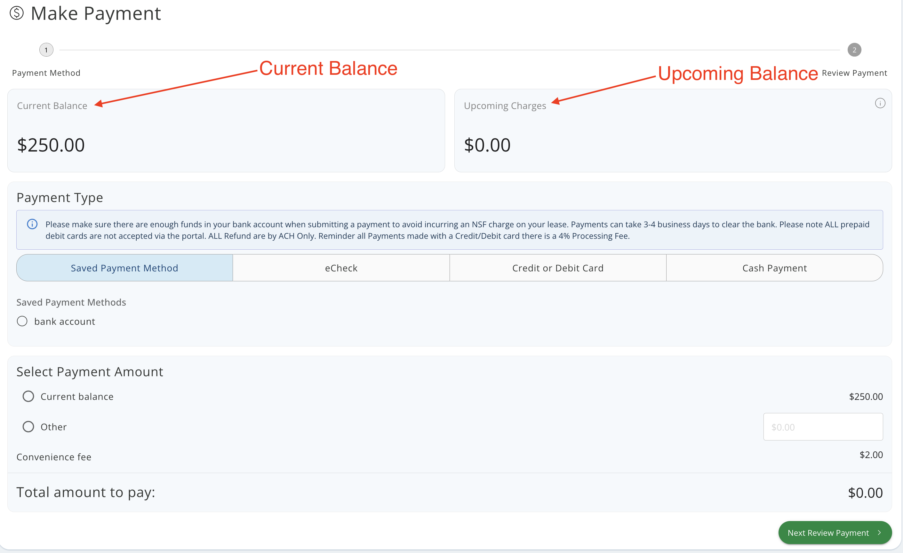Screen dimensions: 903x553
Task: Choose the Current balance payment option
Action: click(28, 396)
